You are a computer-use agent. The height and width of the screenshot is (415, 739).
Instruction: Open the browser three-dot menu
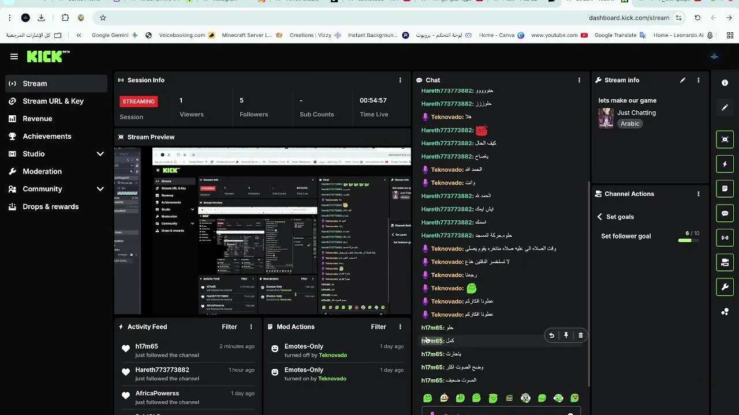(x=9, y=18)
